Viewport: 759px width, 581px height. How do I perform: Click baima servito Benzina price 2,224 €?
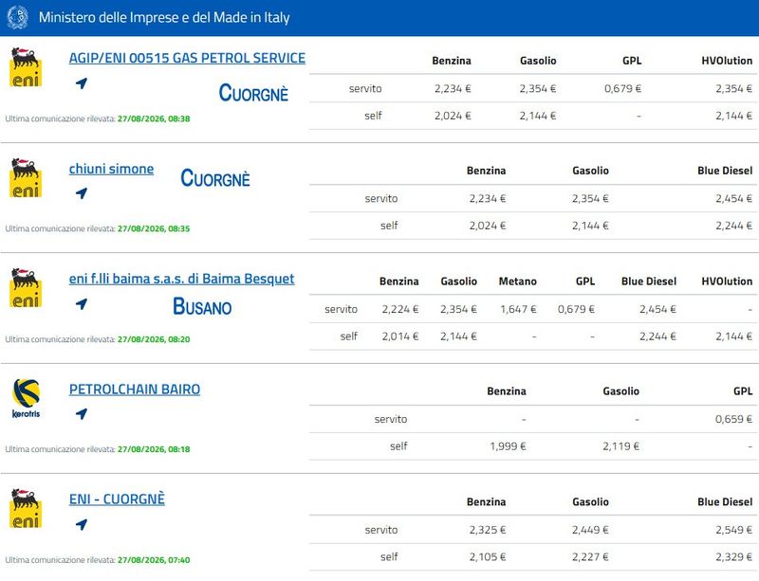pos(400,309)
